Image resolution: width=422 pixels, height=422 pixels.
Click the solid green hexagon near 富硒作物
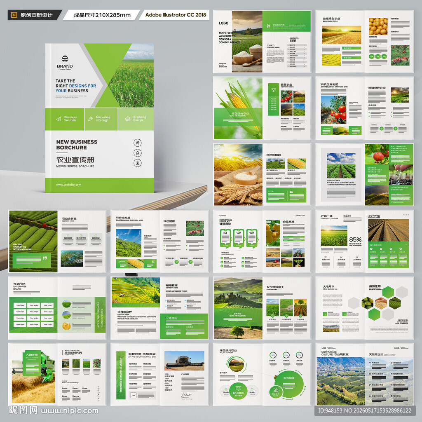pyautogui.click(x=388, y=292)
